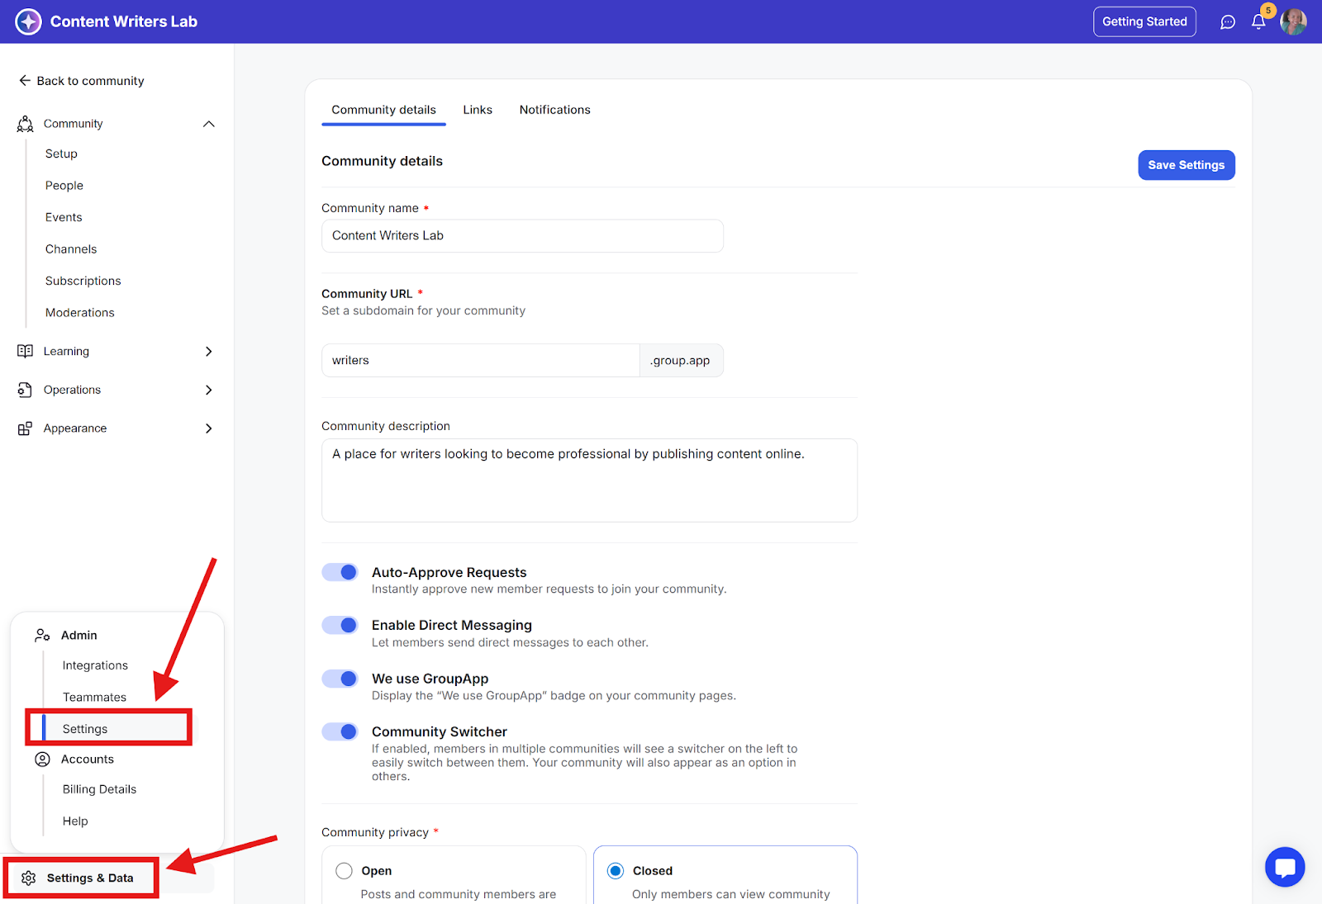Viewport: 1322px width, 904px height.
Task: Click the Content Writers Lab header title
Action: coord(124,21)
